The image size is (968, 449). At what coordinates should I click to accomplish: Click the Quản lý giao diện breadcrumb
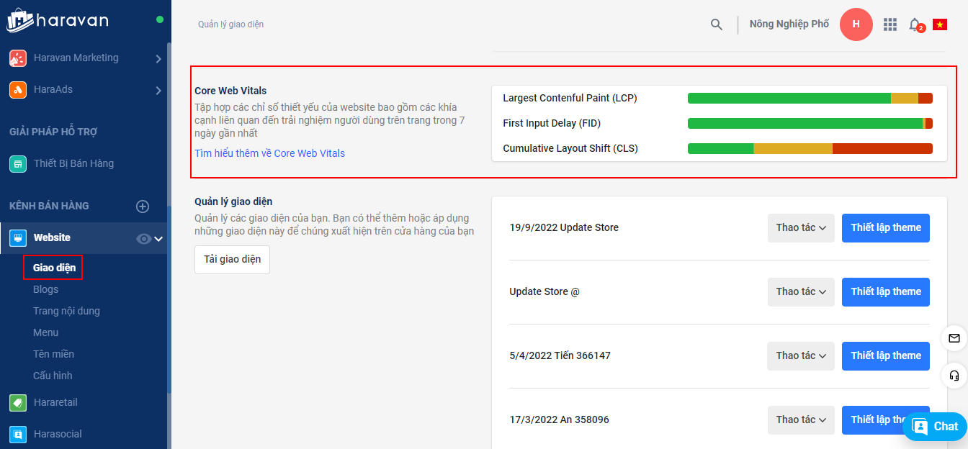(x=230, y=24)
